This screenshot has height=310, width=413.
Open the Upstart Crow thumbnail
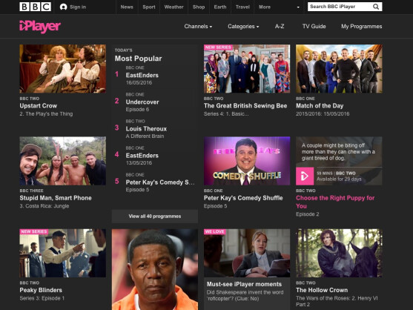point(63,69)
